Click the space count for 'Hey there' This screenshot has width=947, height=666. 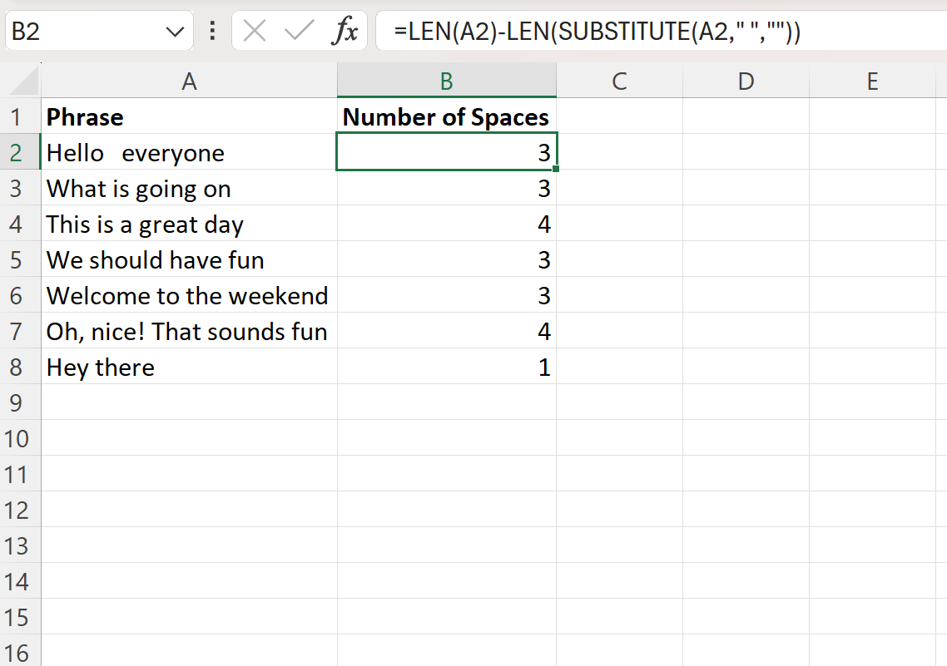[446, 367]
